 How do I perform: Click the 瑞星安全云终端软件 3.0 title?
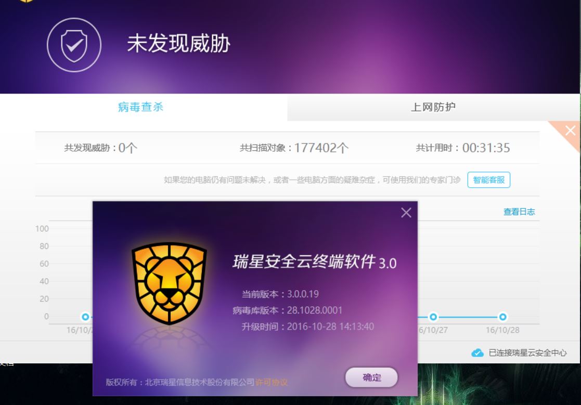[x=315, y=262]
